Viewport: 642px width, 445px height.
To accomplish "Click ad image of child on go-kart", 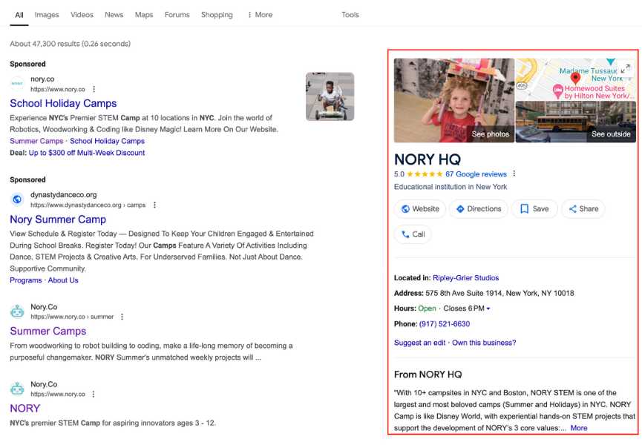I will pos(330,96).
